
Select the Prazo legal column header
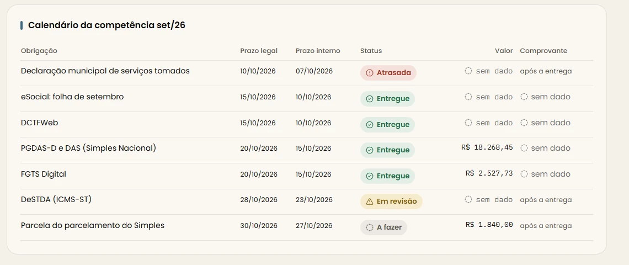pyautogui.click(x=259, y=51)
